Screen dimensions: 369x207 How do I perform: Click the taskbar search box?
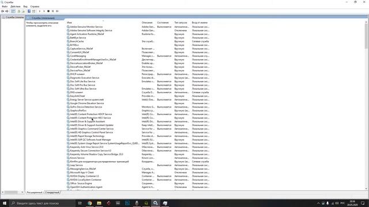click(x=42, y=203)
